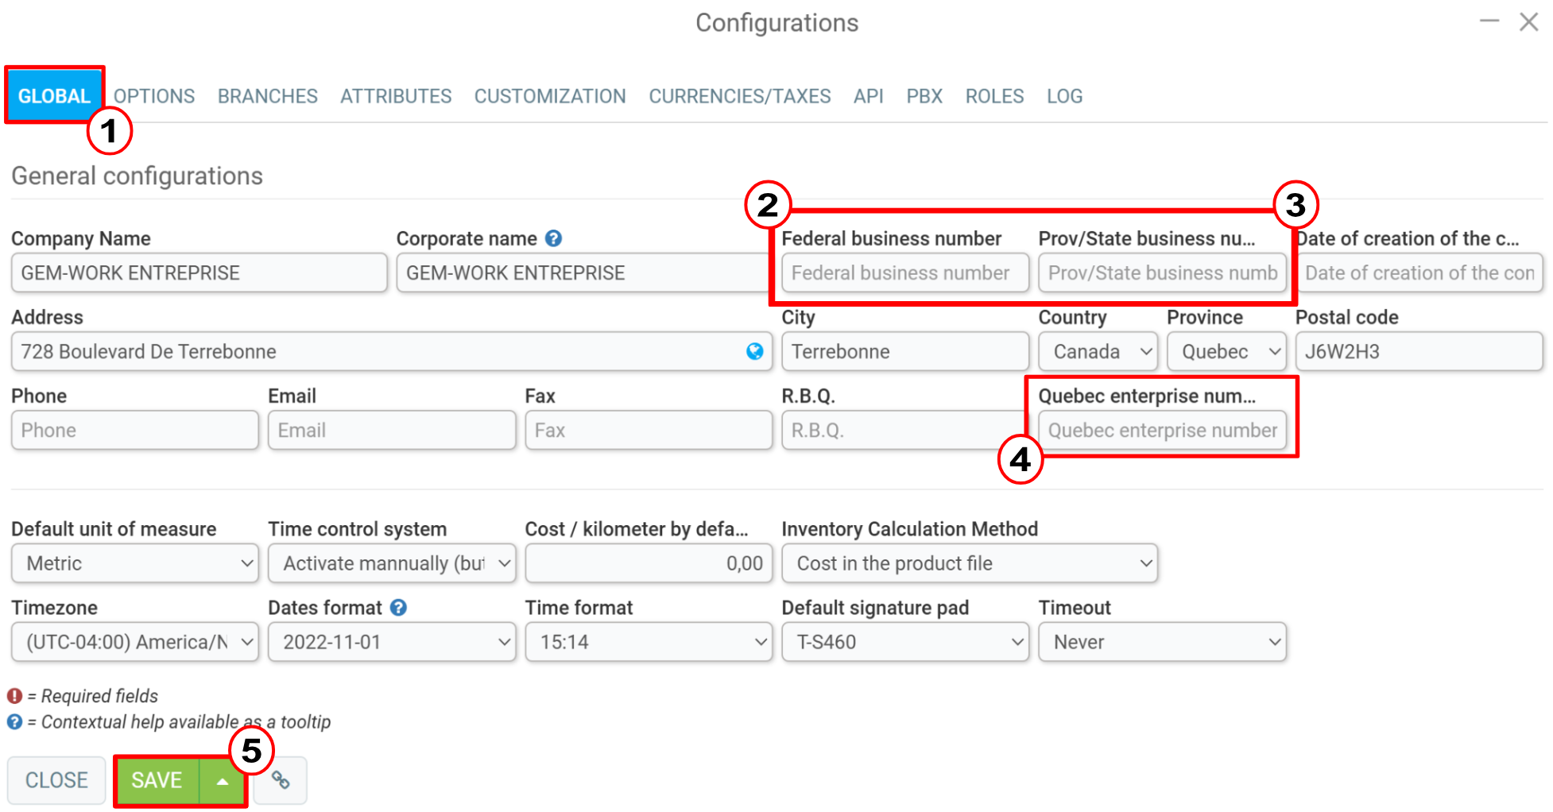Open the Save button arrow menu
The height and width of the screenshot is (812, 1553).
pyautogui.click(x=223, y=781)
